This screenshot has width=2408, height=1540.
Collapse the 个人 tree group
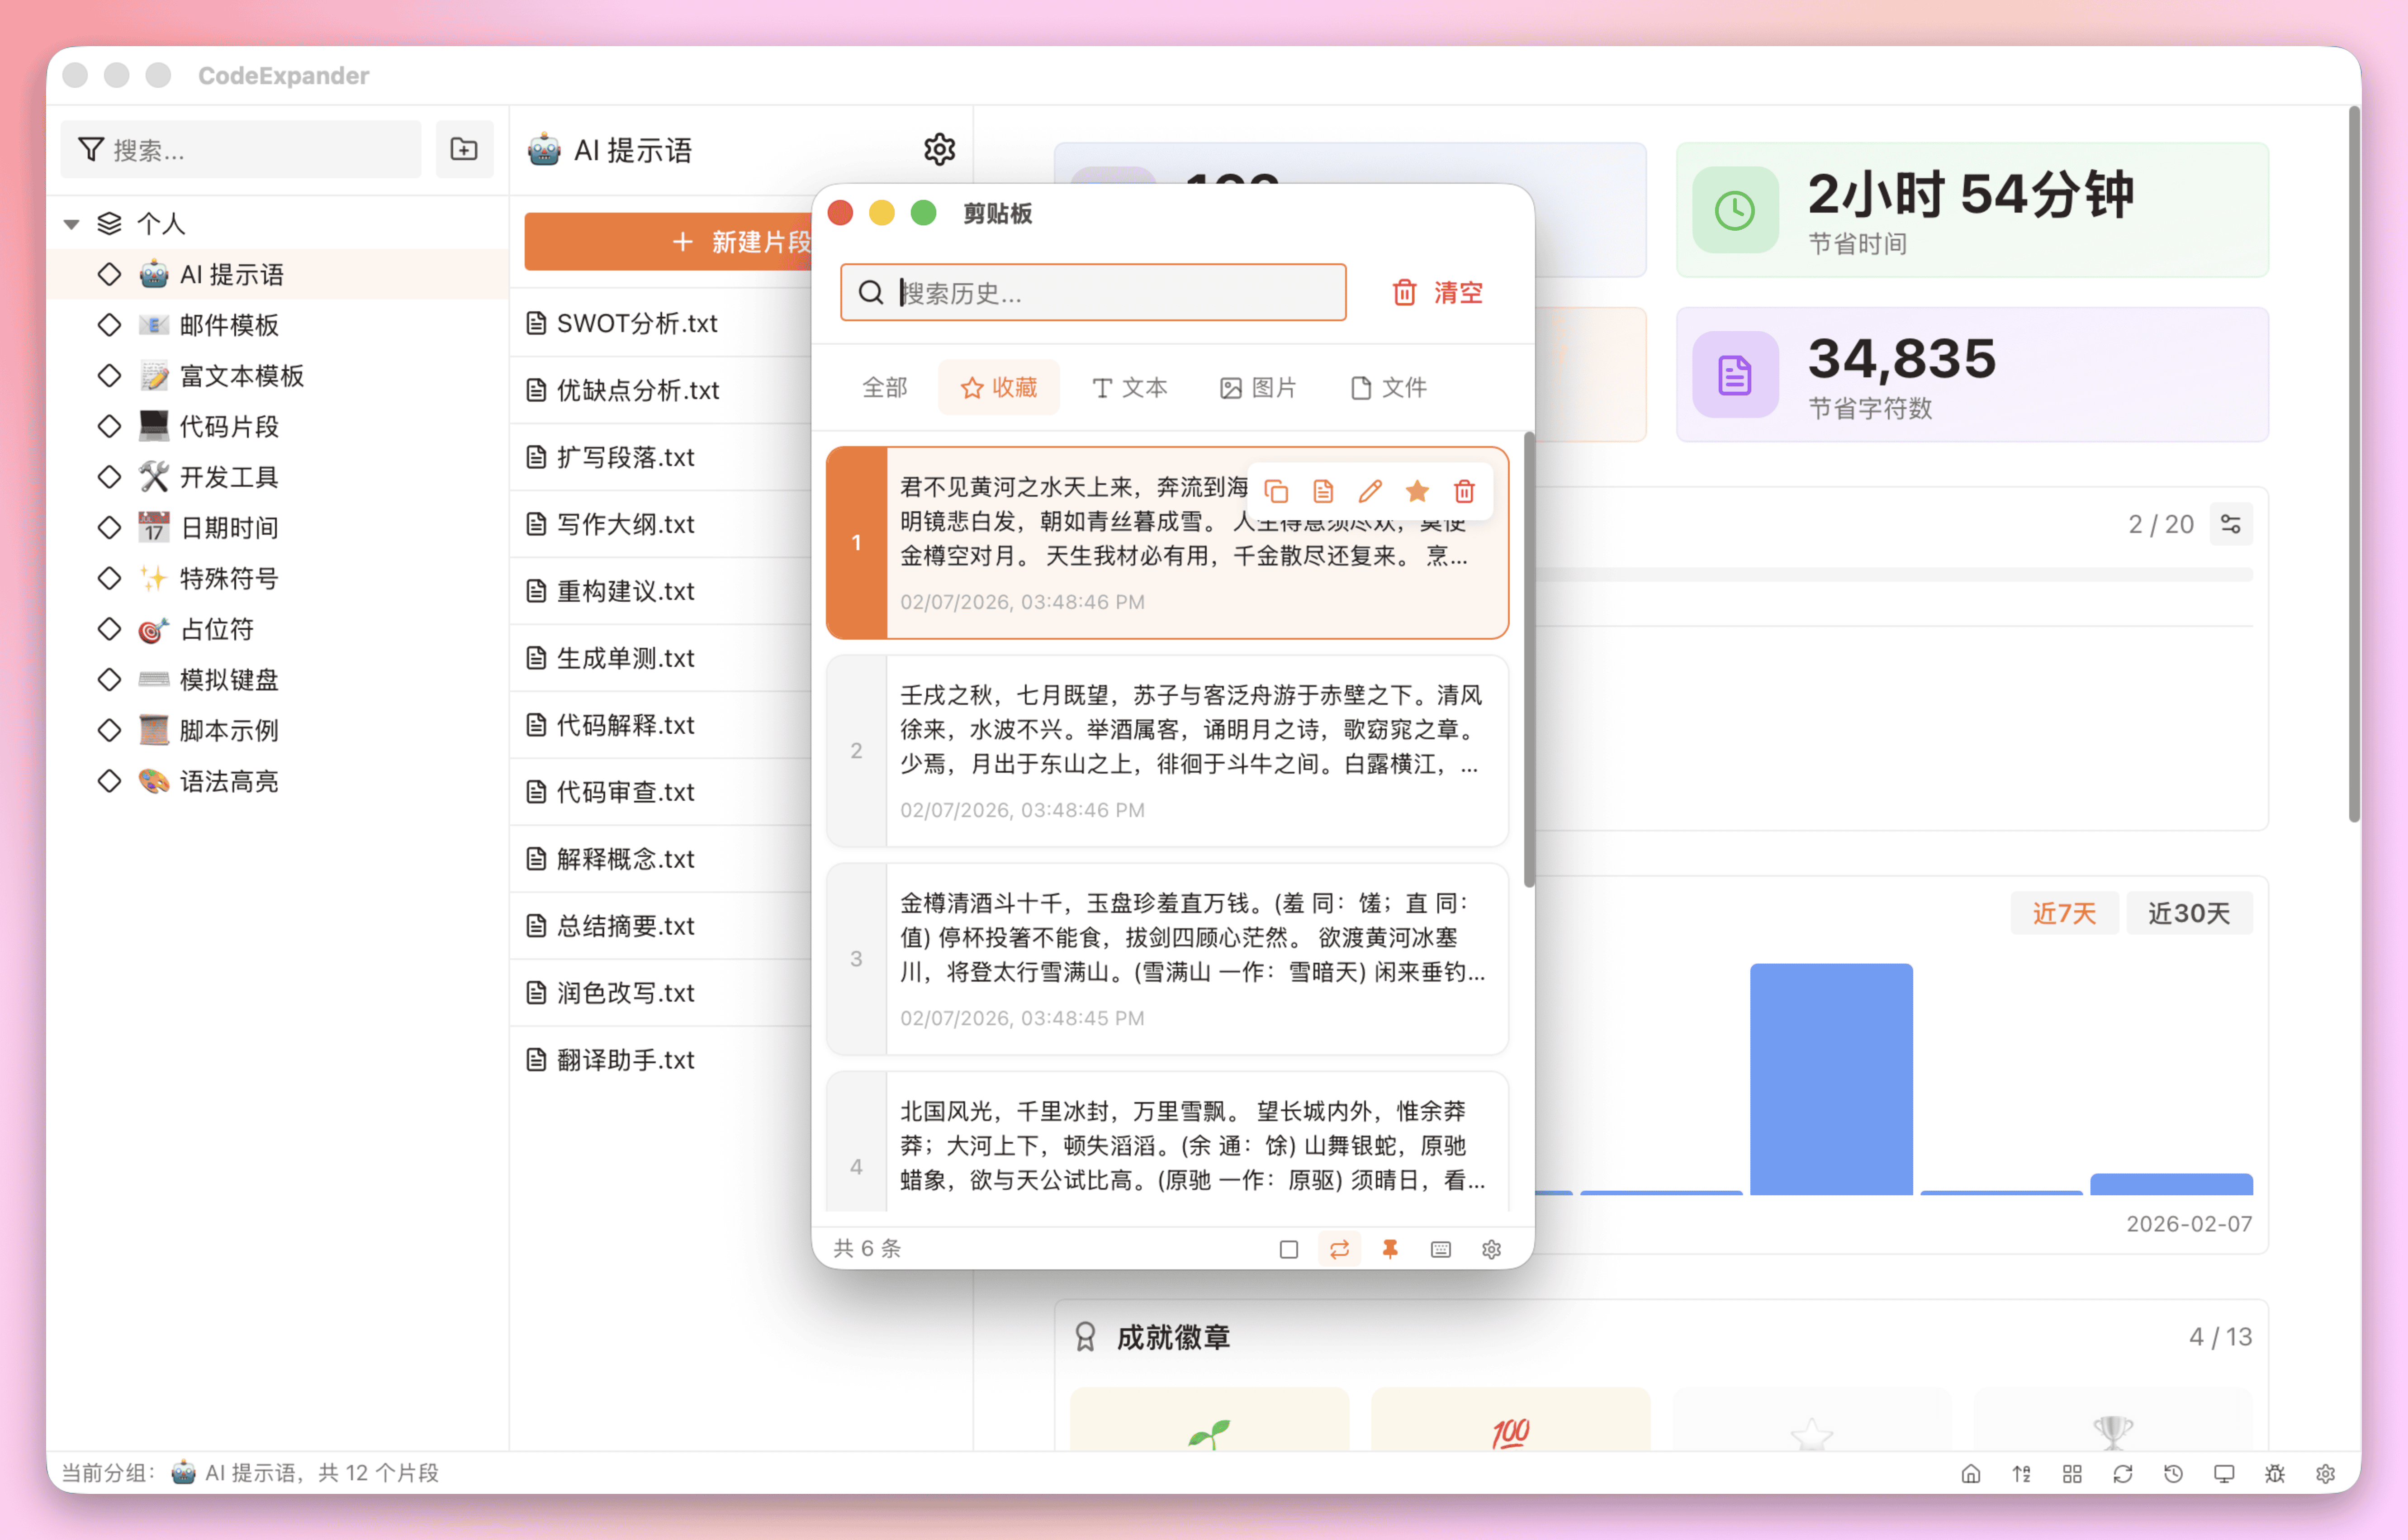(x=72, y=224)
